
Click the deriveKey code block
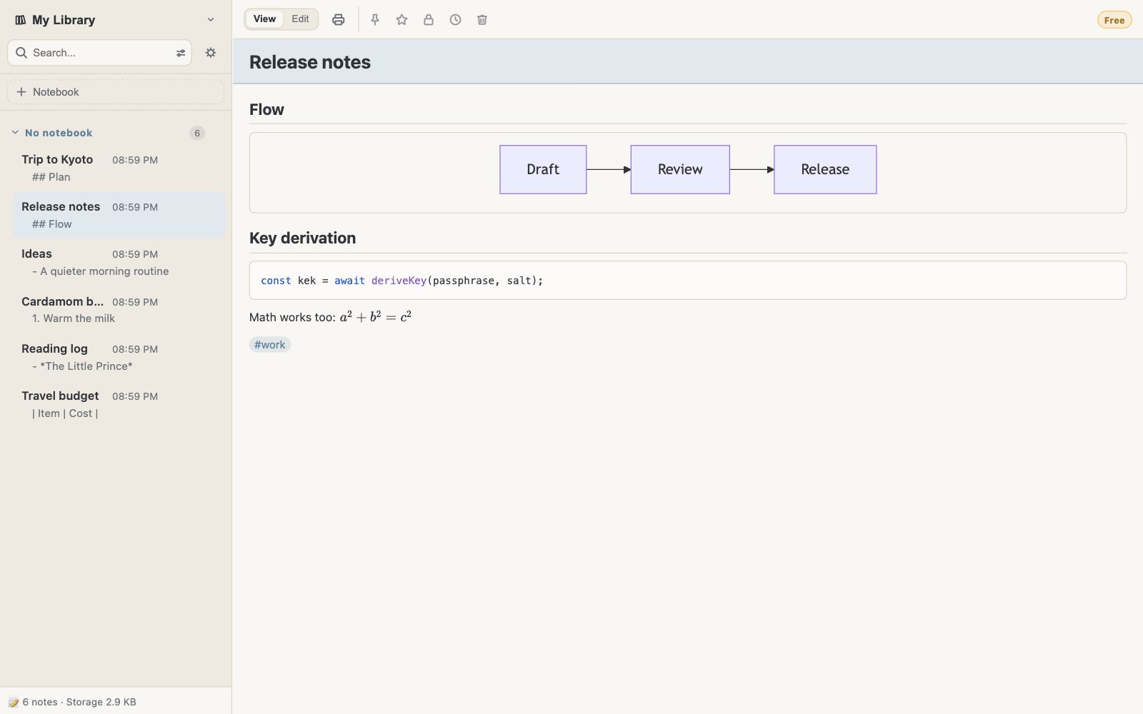688,281
